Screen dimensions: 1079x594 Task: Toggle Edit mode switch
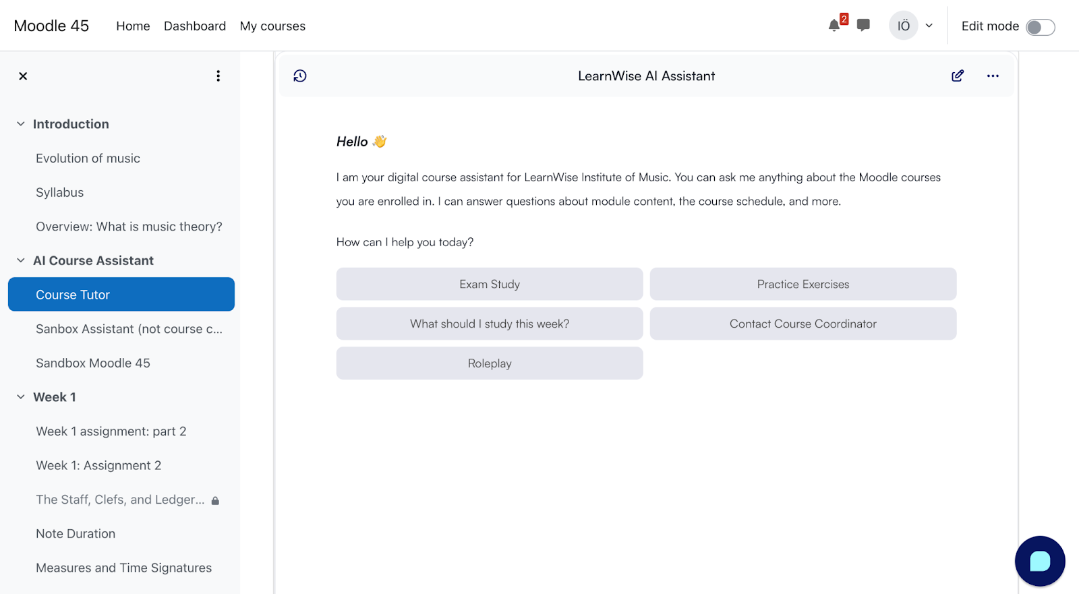[1041, 27]
